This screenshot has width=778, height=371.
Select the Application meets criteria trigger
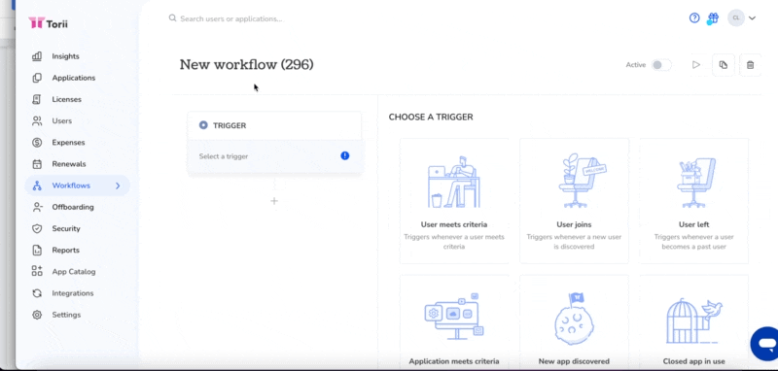click(x=454, y=323)
